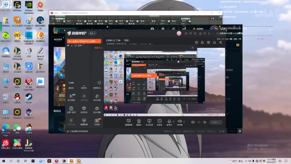This screenshot has height=164, width=291.
Task: Open the heart 健康数据 tool
Action: click(84, 122)
